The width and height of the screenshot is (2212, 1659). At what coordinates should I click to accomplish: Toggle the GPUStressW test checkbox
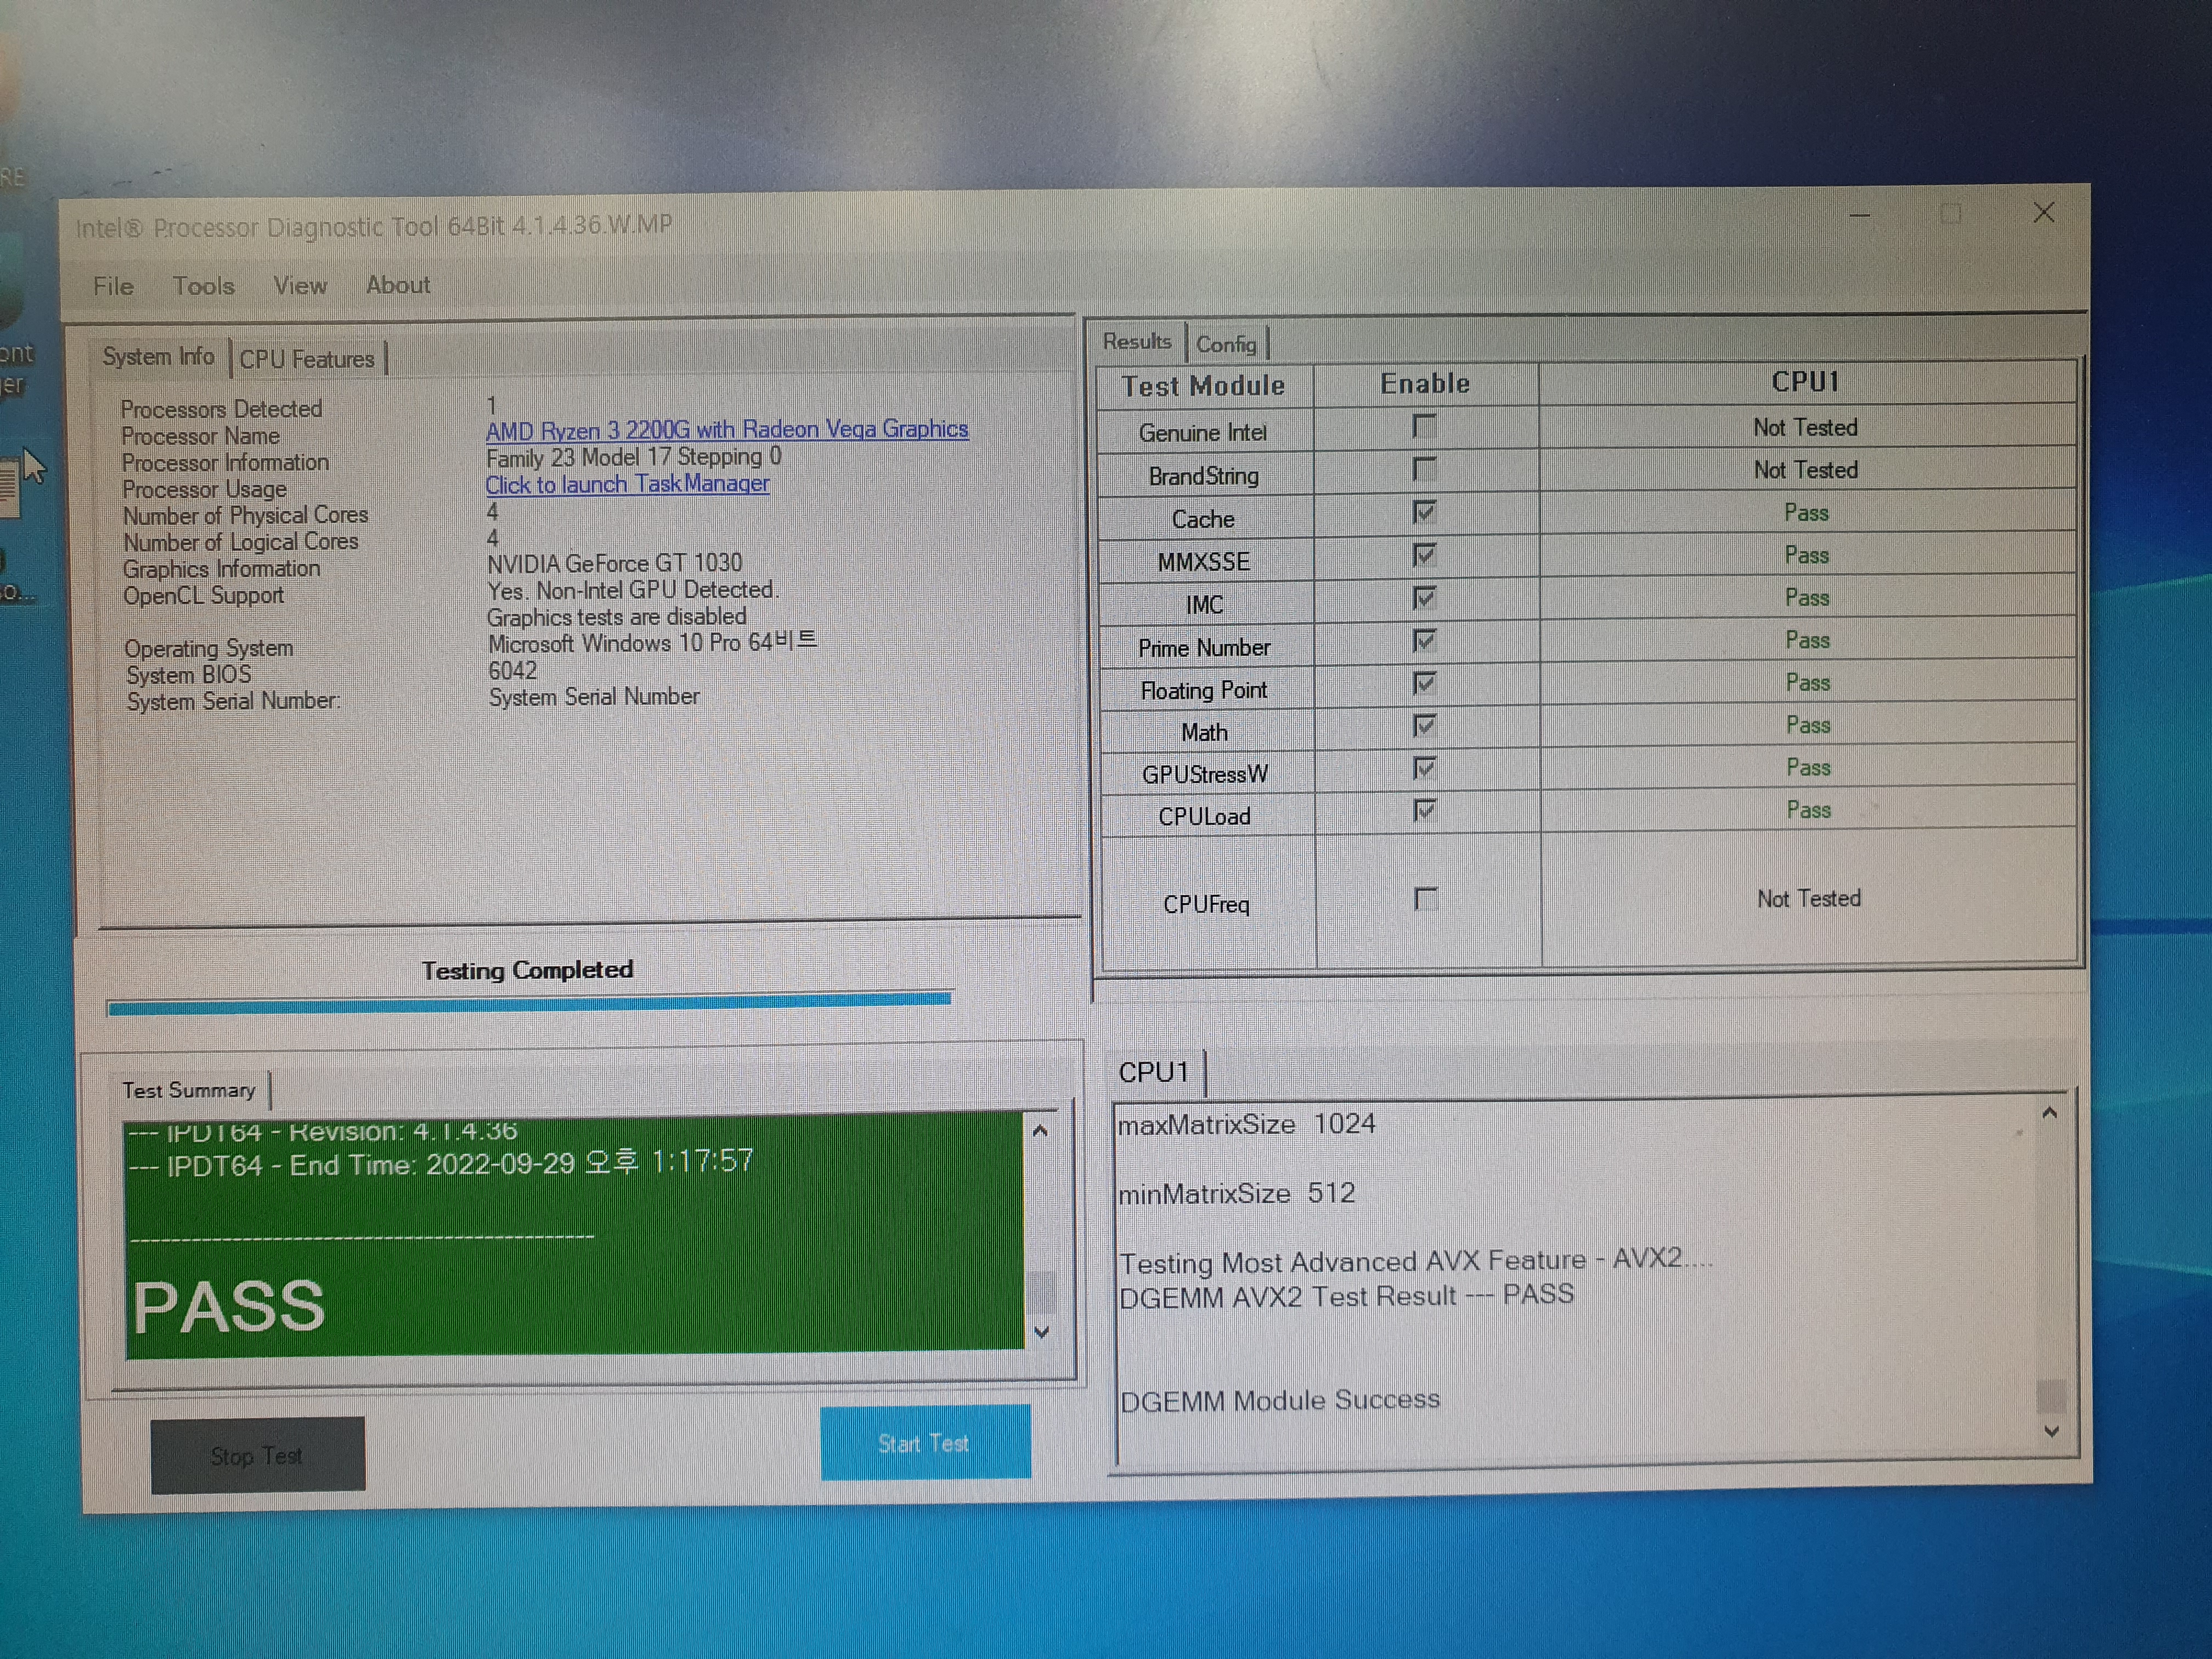tap(1425, 768)
